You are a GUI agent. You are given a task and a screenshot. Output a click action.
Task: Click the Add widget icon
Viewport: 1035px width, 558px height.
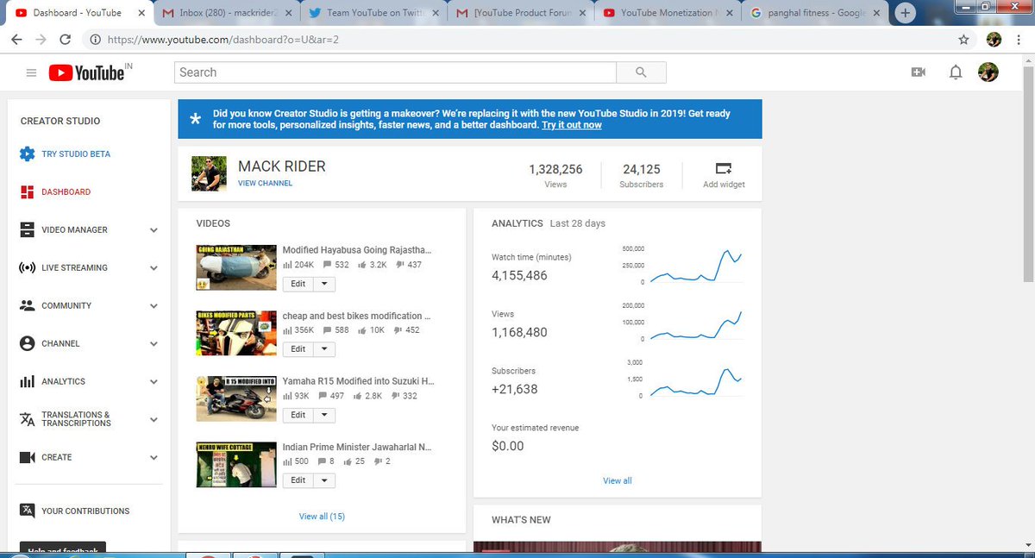click(724, 168)
